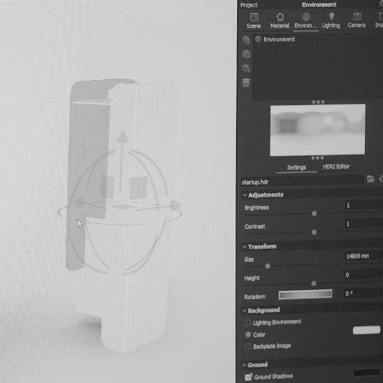
Task: Click the startup.hdr file field
Action: pos(302,182)
